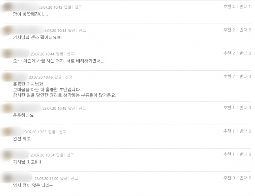Image resolution: width=255 pixels, height=196 pixels.
Task: Downvote 반대 1 on the 10:42 comment
Action: click(245, 7)
